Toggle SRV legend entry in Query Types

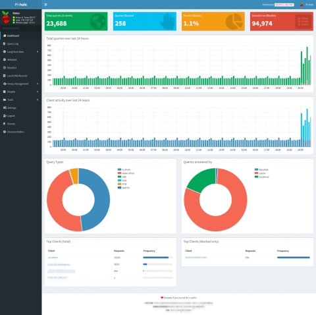click(x=122, y=177)
